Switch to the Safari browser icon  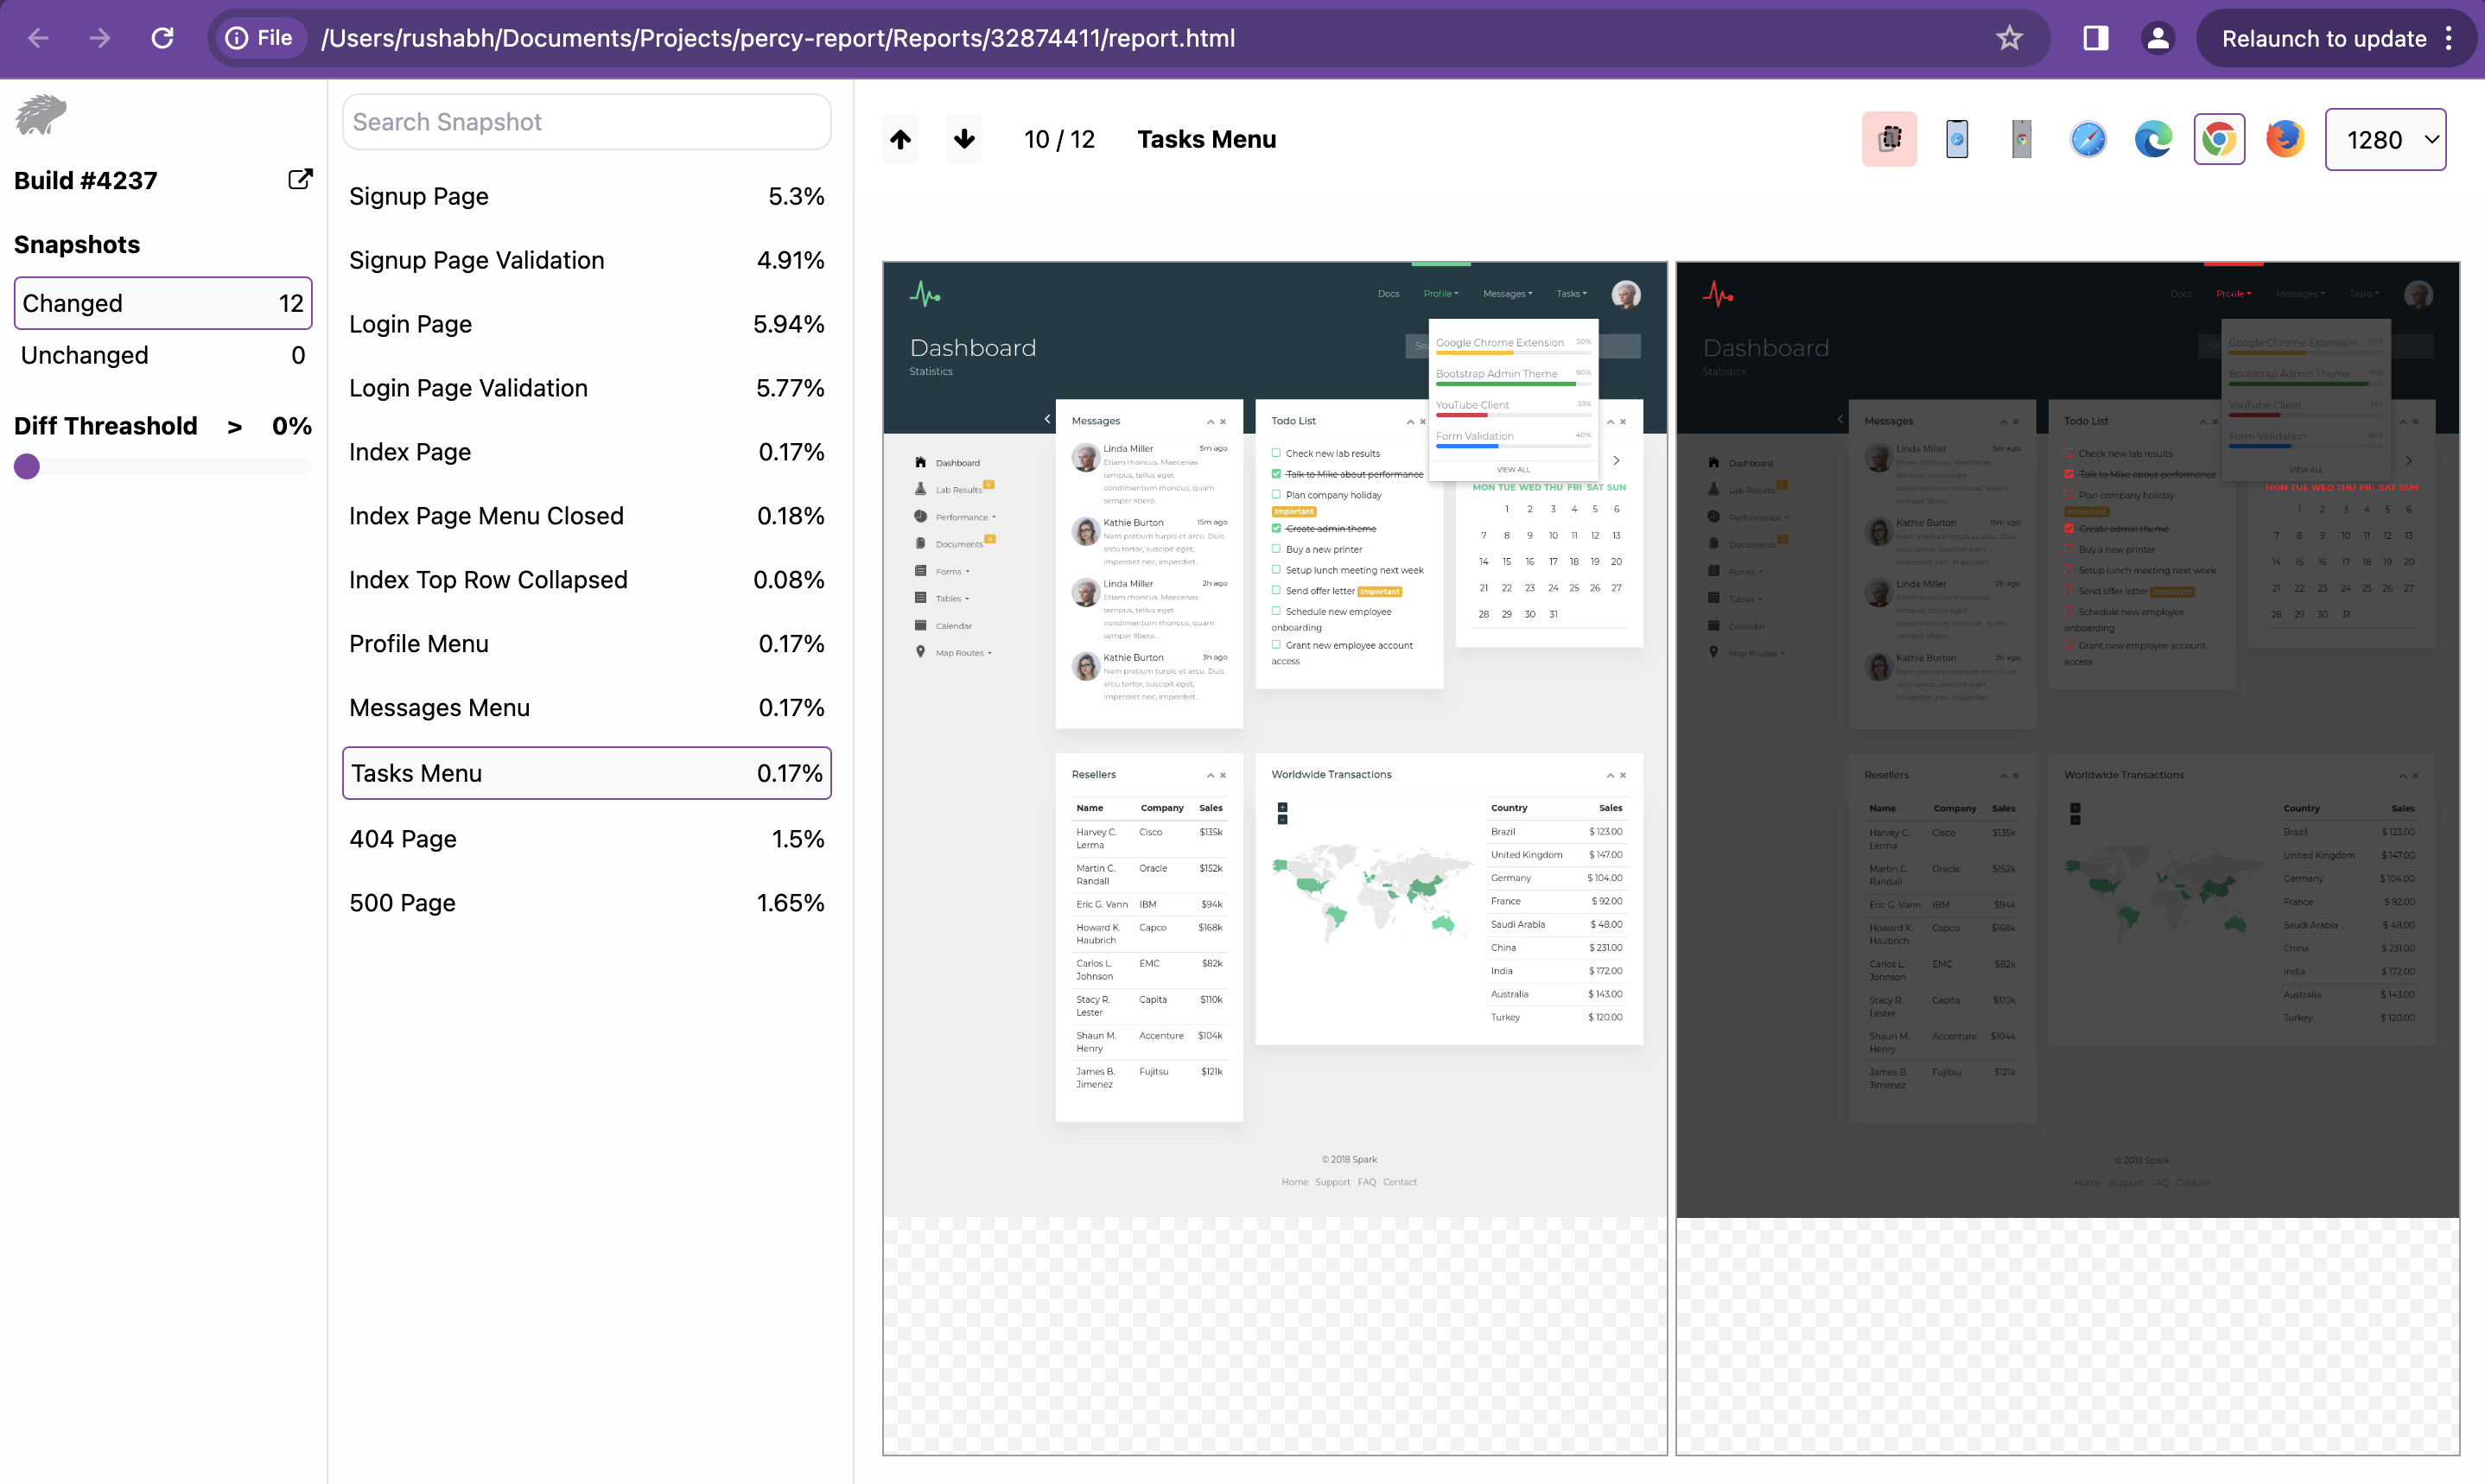[2087, 139]
